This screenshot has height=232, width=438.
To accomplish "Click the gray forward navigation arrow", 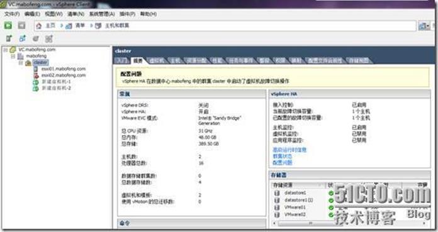I will pos(21,25).
